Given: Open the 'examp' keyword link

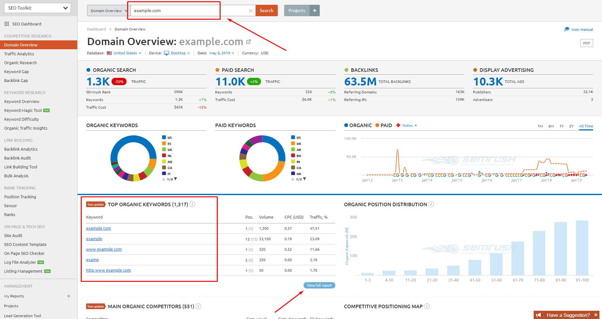Looking at the screenshot, I should click(x=92, y=260).
